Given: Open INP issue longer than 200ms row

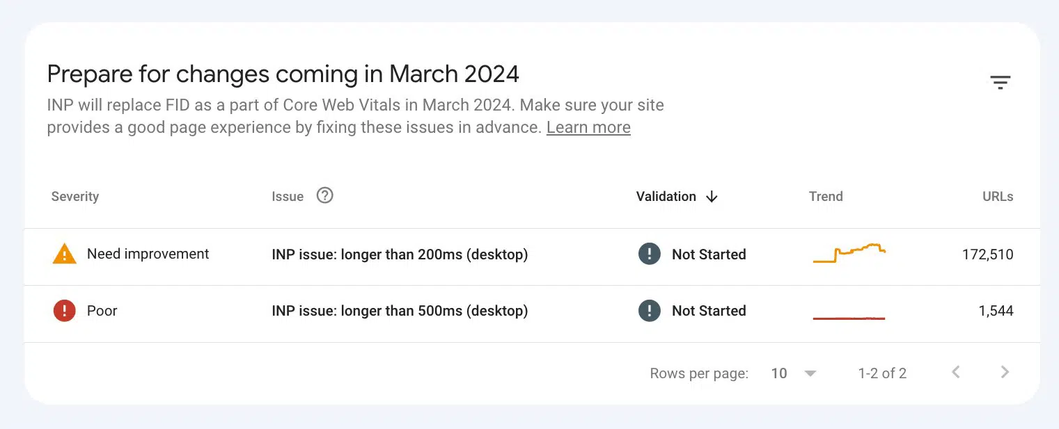Looking at the screenshot, I should (x=532, y=257).
